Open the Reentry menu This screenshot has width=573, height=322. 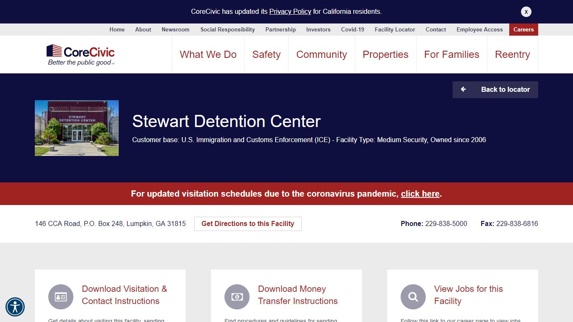click(513, 55)
